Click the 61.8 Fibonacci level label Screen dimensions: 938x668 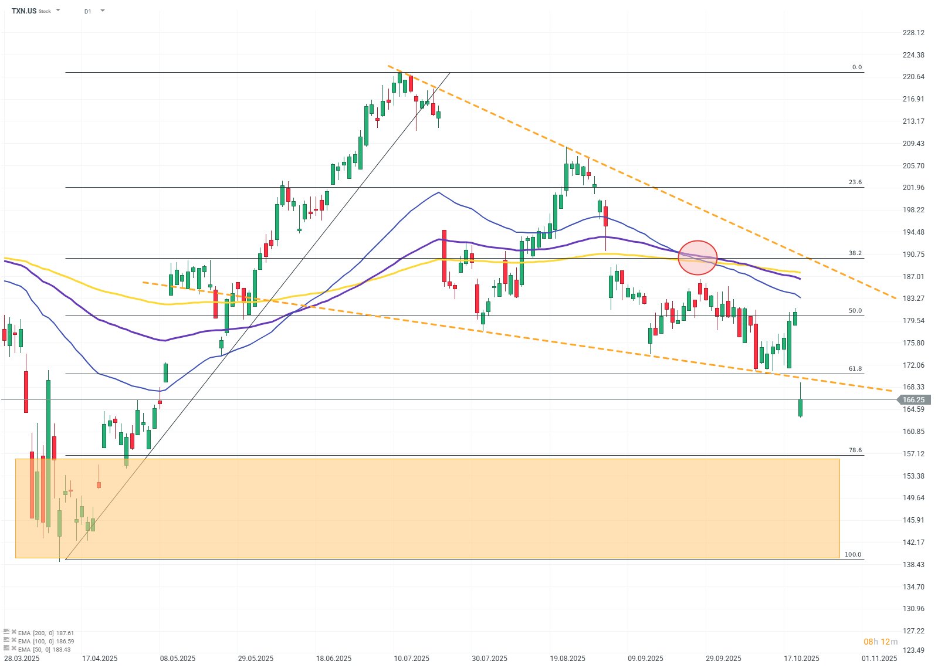click(855, 369)
